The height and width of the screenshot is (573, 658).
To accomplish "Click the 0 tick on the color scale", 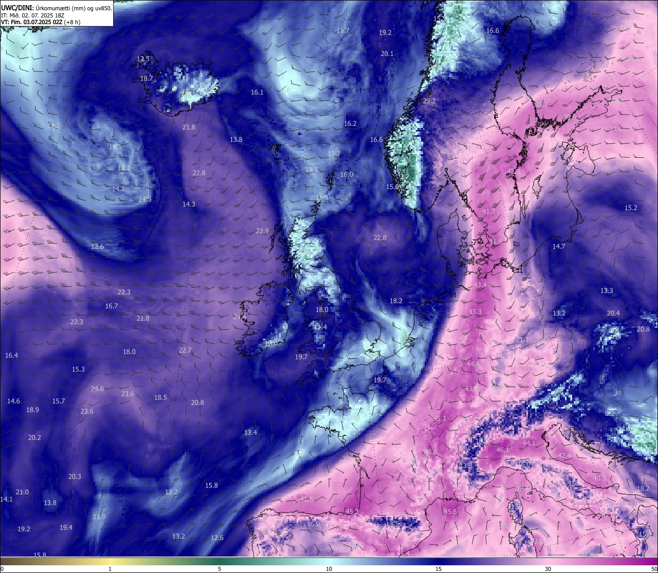I will click(x=2, y=568).
